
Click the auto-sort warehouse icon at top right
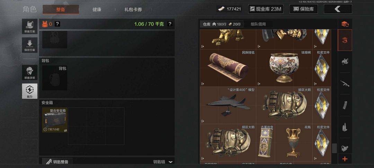point(345,24)
